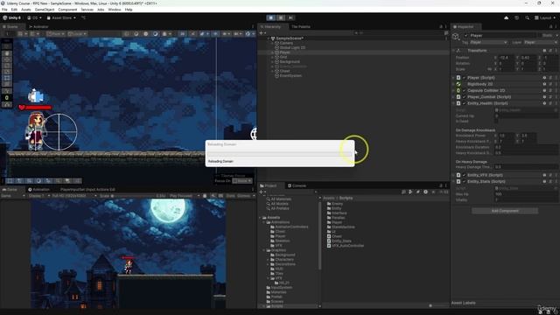Collapse the Transform component foldout
560x315 pixels.
453,51
